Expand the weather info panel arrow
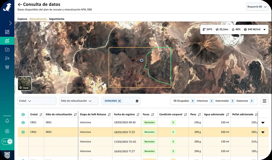Screen dimensions: 272x160 [x=264, y=29]
